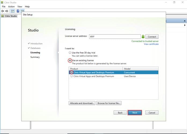187x134 pixels.
Task: Click the Product column header
Action: [x=96, y=69]
